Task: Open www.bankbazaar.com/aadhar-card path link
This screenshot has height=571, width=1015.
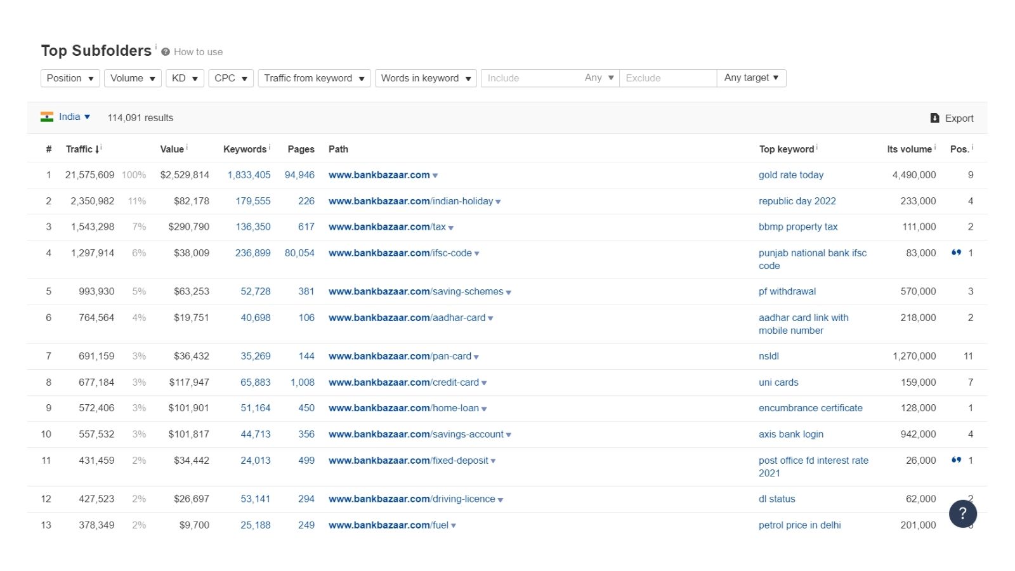Action: coord(407,317)
